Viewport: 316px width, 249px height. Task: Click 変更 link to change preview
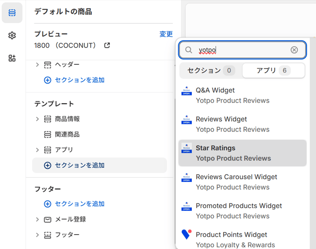click(166, 34)
